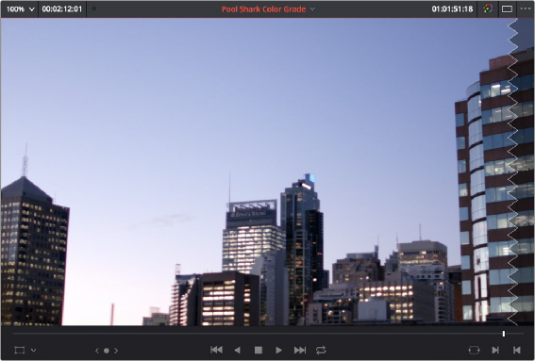Image resolution: width=535 pixels, height=361 pixels.
Task: Toggle loop playback
Action: [x=321, y=350]
